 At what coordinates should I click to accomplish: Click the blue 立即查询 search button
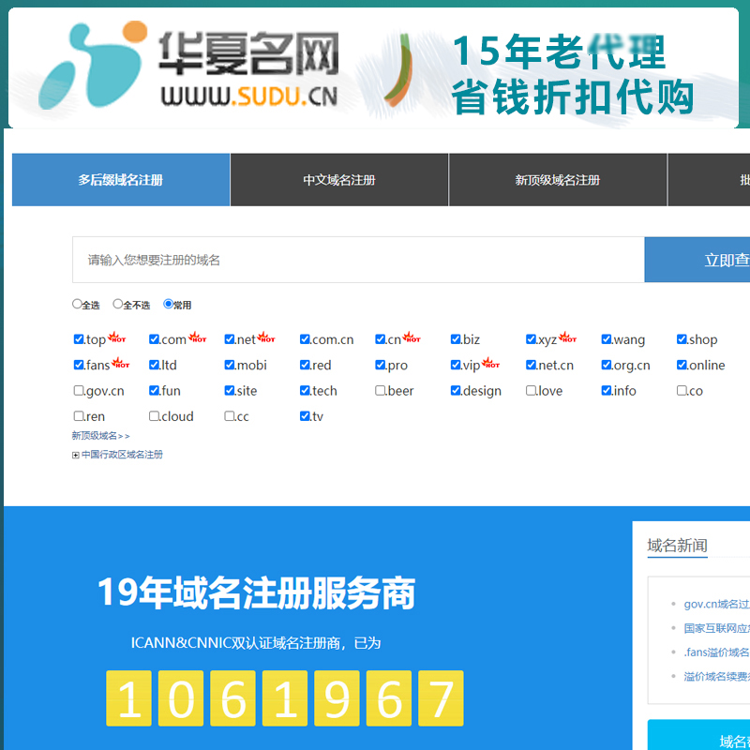[722, 260]
